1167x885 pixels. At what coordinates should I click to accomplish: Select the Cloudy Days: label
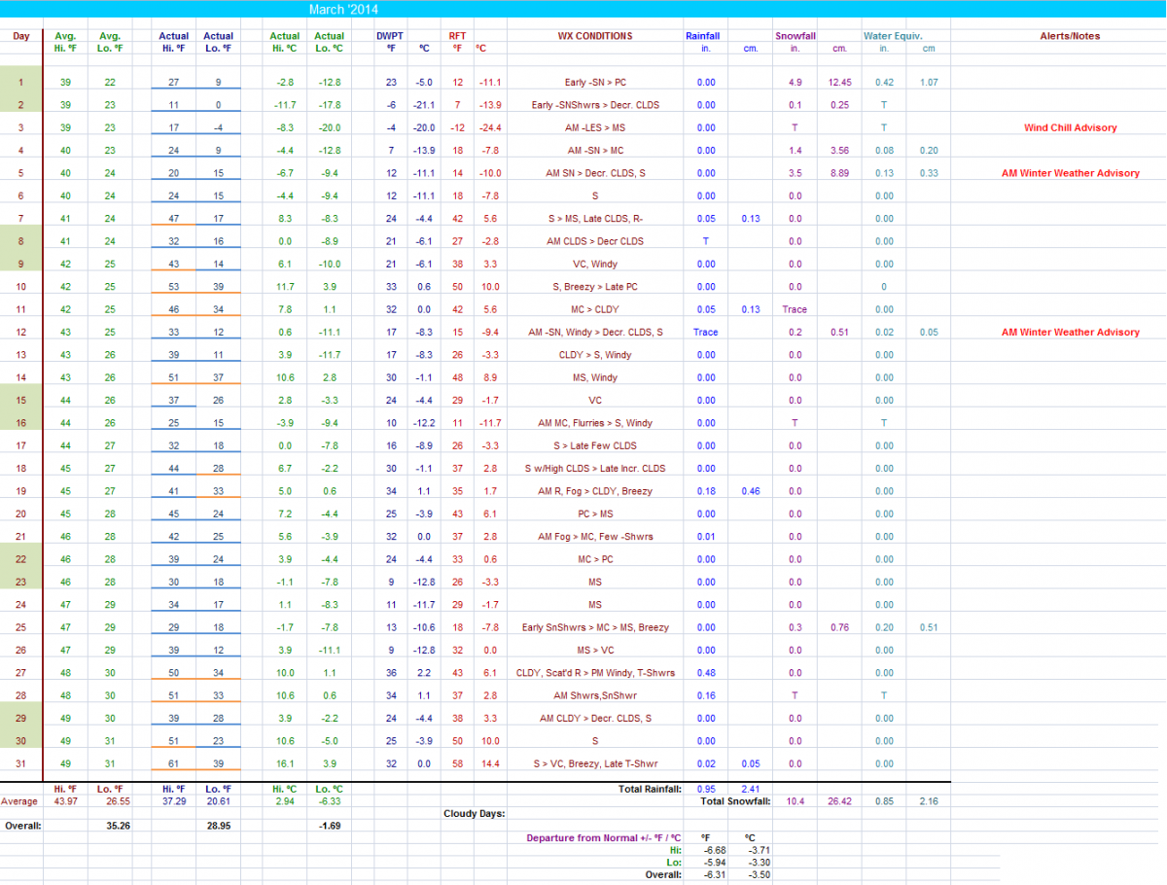[x=474, y=813]
